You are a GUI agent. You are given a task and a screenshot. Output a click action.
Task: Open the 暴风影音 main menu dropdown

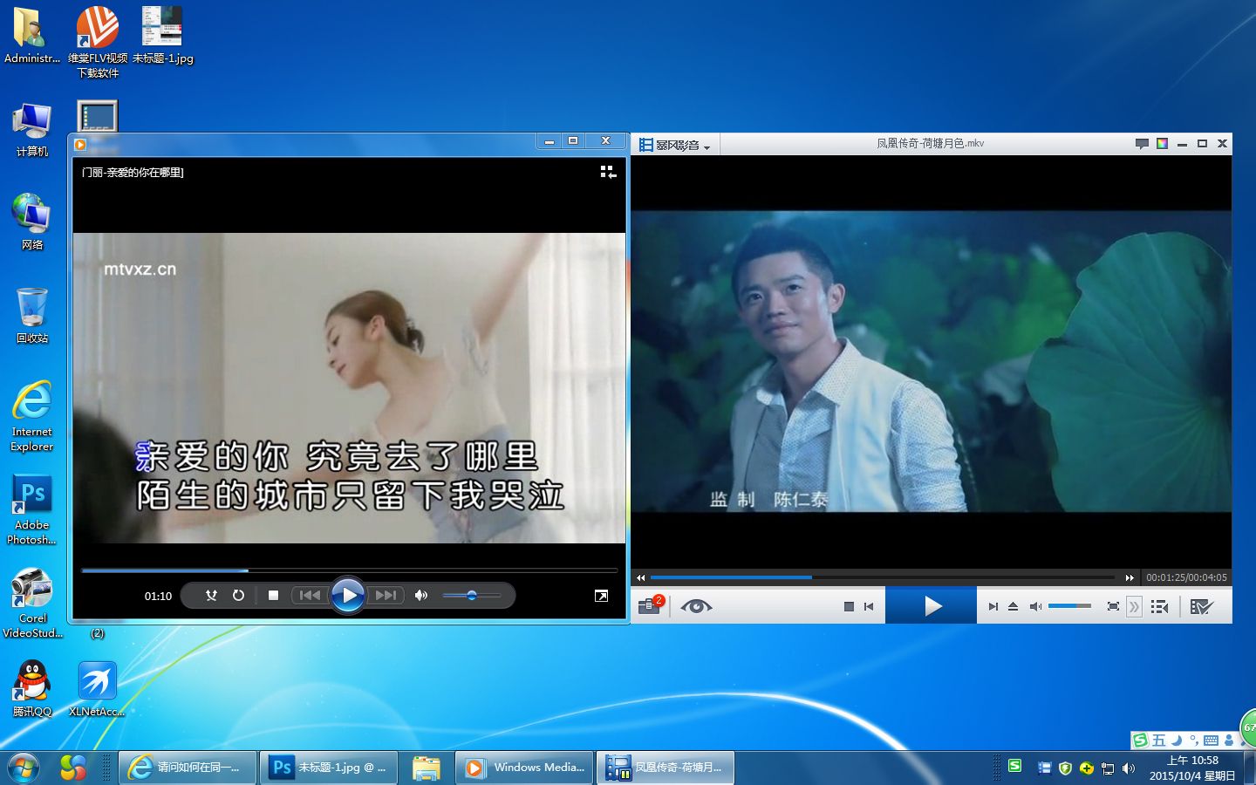[x=675, y=145]
